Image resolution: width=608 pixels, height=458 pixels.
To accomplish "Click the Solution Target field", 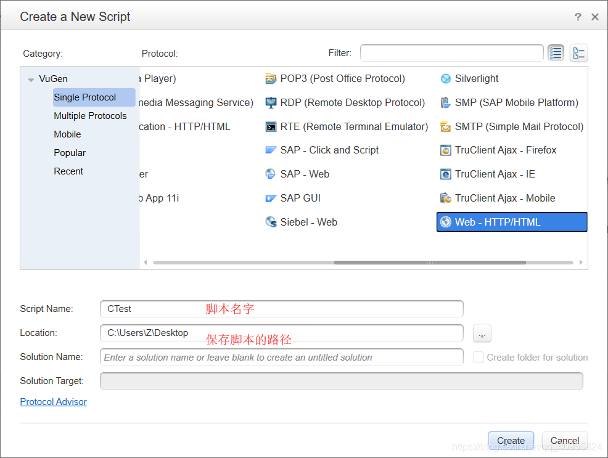I will click(x=341, y=381).
